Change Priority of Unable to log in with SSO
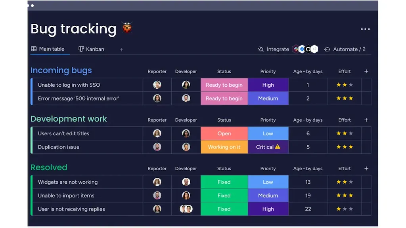Screen dimensions: 406x228 pyautogui.click(x=268, y=85)
